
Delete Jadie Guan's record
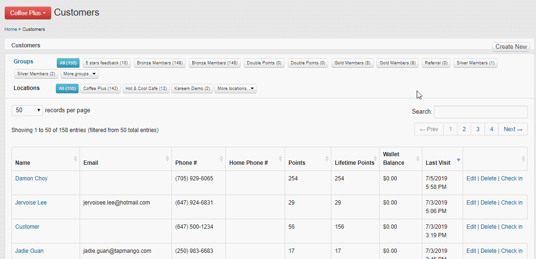(489, 251)
